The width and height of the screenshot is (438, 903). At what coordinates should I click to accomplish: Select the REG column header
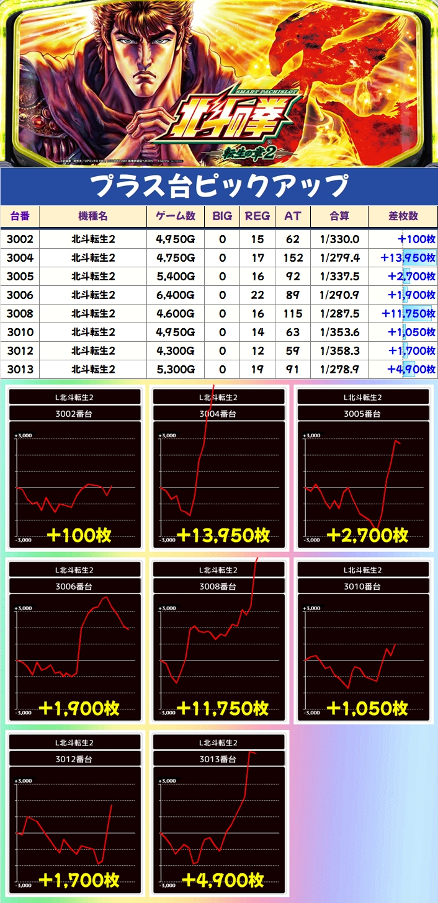click(257, 216)
